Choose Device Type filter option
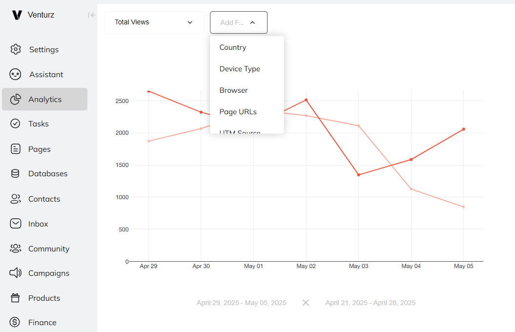The width and height of the screenshot is (515, 332). click(240, 69)
